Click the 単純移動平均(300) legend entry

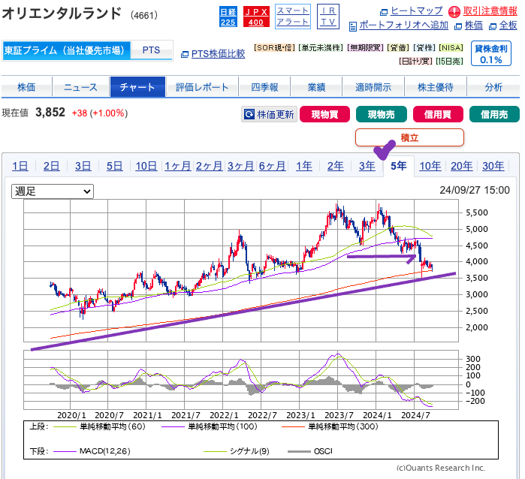pos(330,426)
